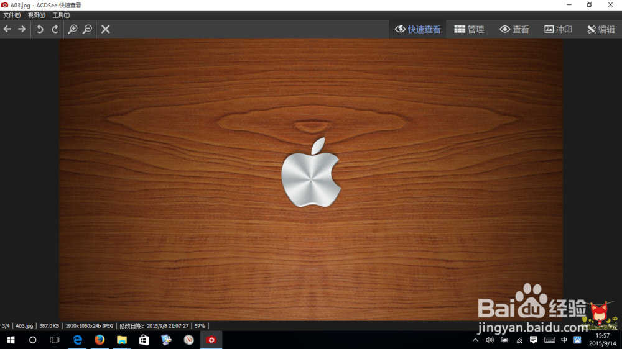
Task: Go to previous image with back arrow
Action: coord(7,29)
